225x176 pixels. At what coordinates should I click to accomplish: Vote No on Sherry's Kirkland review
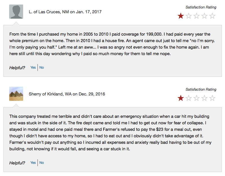[42, 163]
